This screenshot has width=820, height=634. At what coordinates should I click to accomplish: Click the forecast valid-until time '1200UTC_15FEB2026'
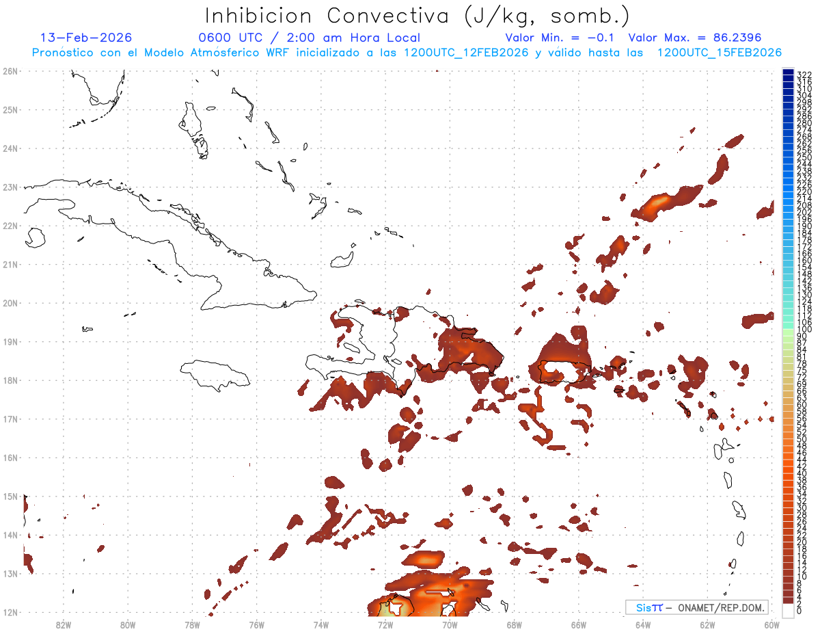(720, 53)
